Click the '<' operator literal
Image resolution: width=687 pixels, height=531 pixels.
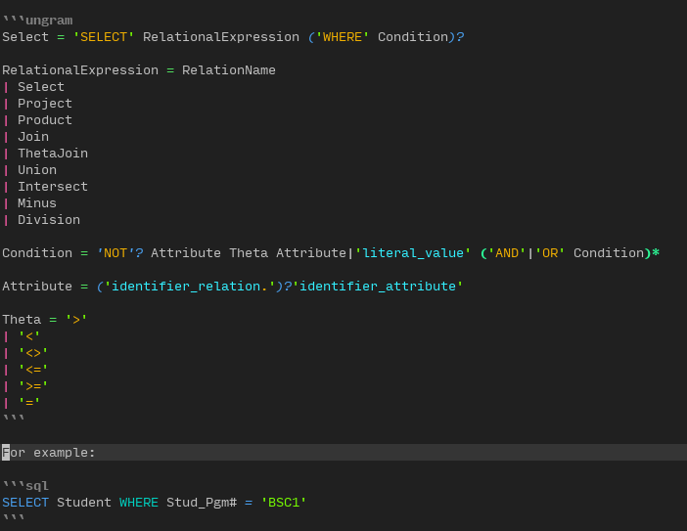pos(29,336)
